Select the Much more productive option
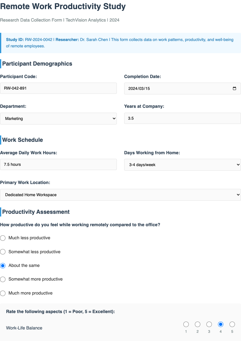Image resolution: width=241 pixels, height=341 pixels. (x=3, y=293)
